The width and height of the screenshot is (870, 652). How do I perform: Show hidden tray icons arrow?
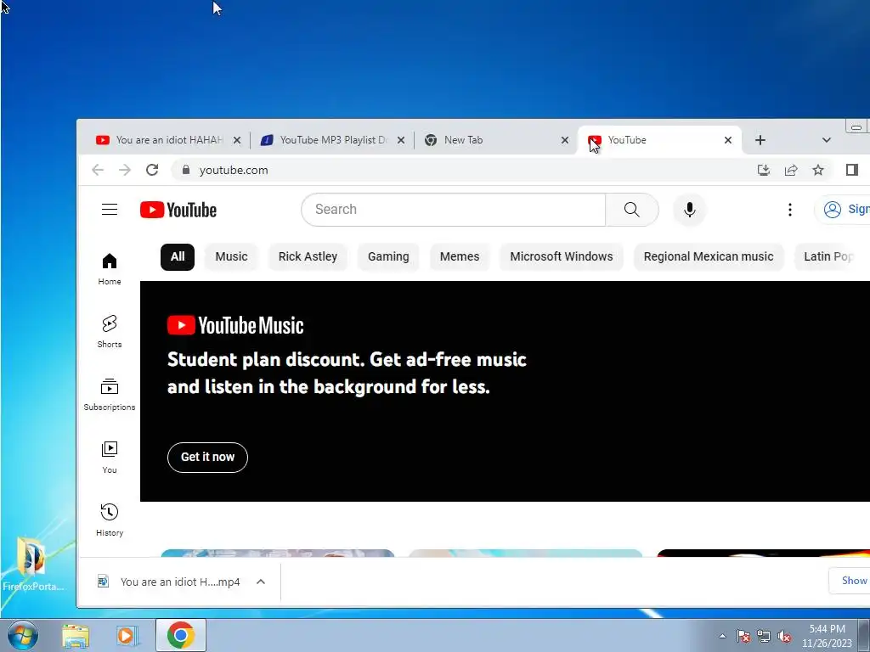722,637
